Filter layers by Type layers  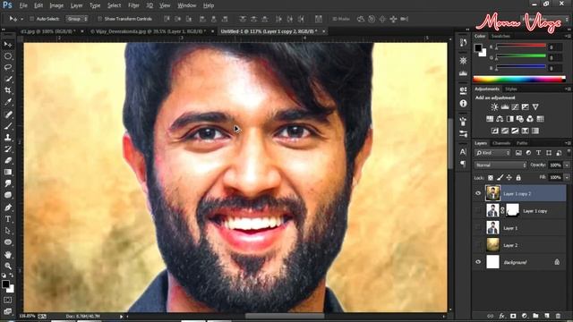[539, 153]
